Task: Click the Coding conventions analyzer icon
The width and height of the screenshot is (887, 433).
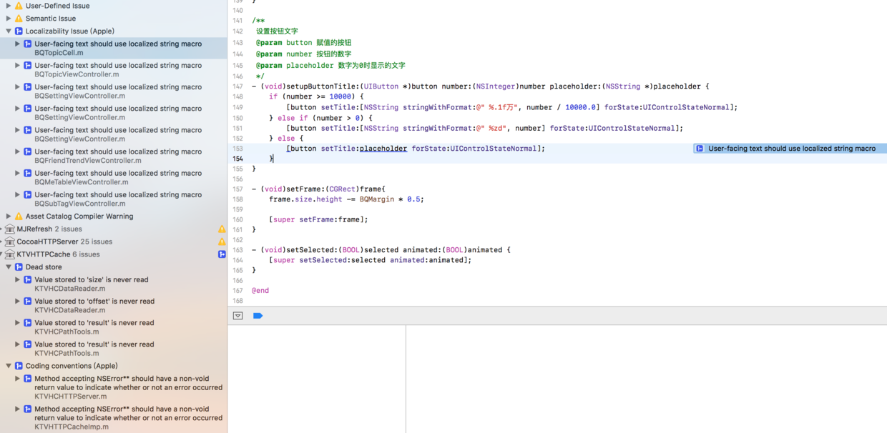Action: tap(19, 366)
